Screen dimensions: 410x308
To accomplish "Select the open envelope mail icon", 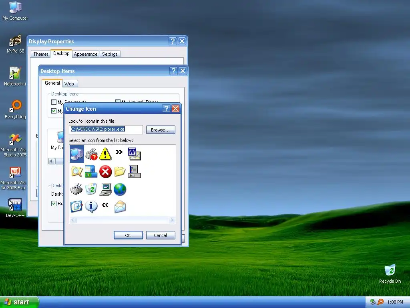I will [120, 207].
